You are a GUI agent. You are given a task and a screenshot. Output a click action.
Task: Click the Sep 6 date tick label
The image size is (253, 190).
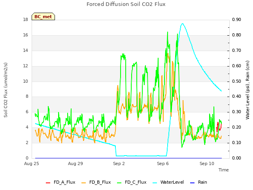[x=163, y=163]
